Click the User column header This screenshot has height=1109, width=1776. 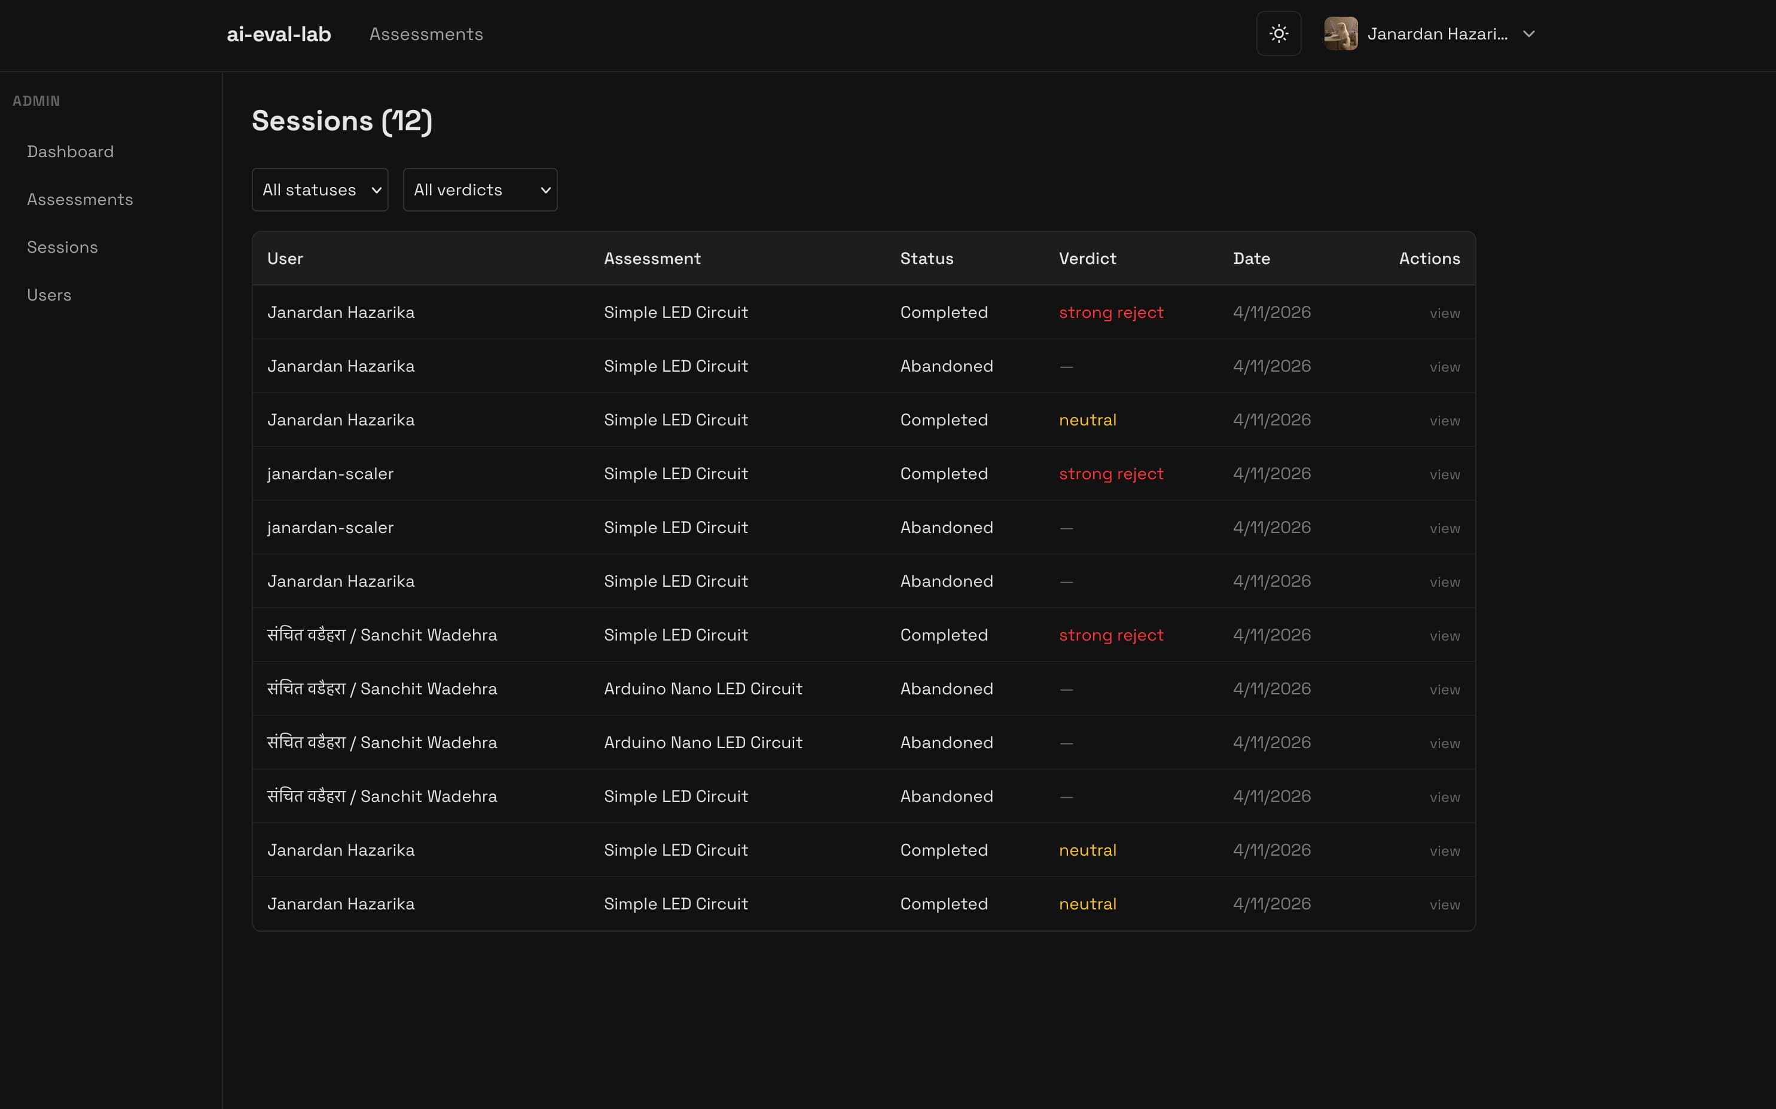[x=285, y=258]
